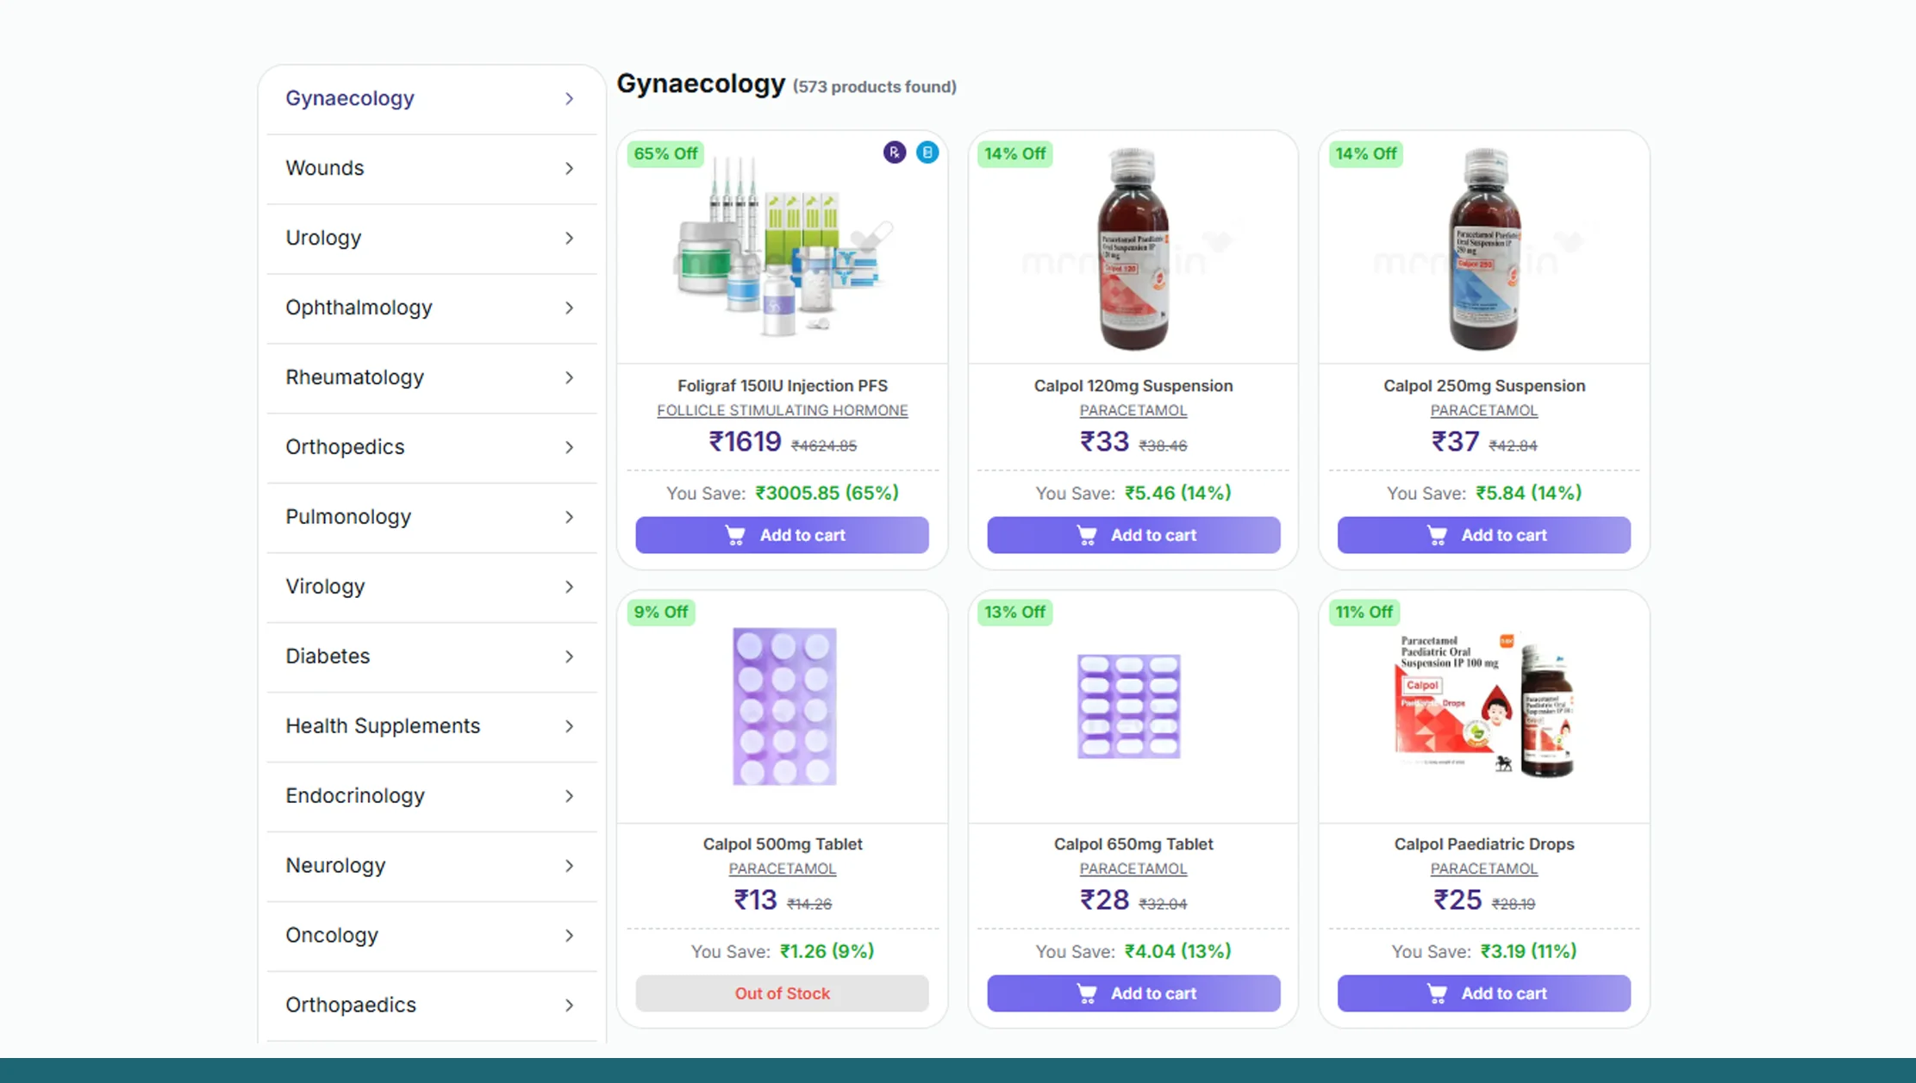Click the 65% Off badge on Foligraf
This screenshot has height=1083, width=1916.
coord(665,153)
